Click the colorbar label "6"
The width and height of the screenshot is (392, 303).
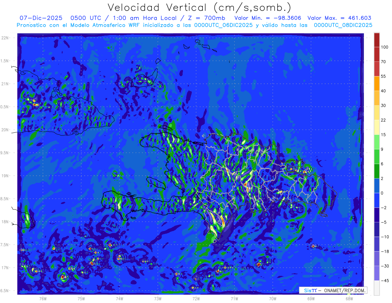coord(382,164)
